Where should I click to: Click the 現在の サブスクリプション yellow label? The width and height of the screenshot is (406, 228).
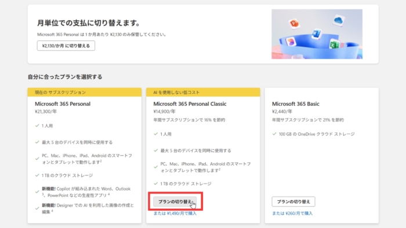(85, 92)
